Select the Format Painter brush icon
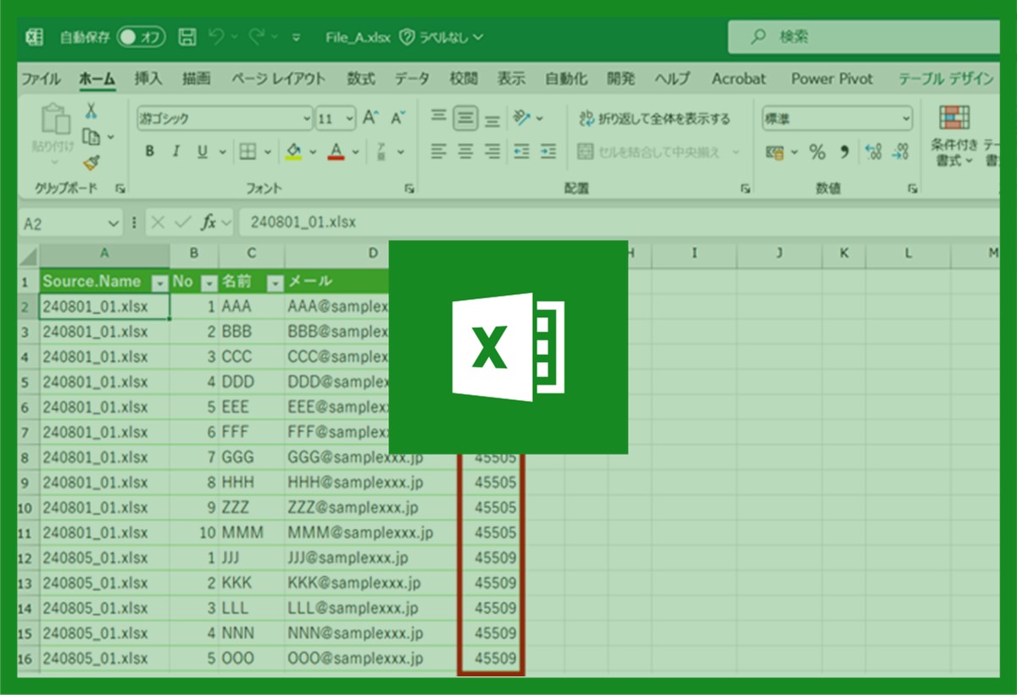Screen dimensions: 1017x695 coord(91,161)
